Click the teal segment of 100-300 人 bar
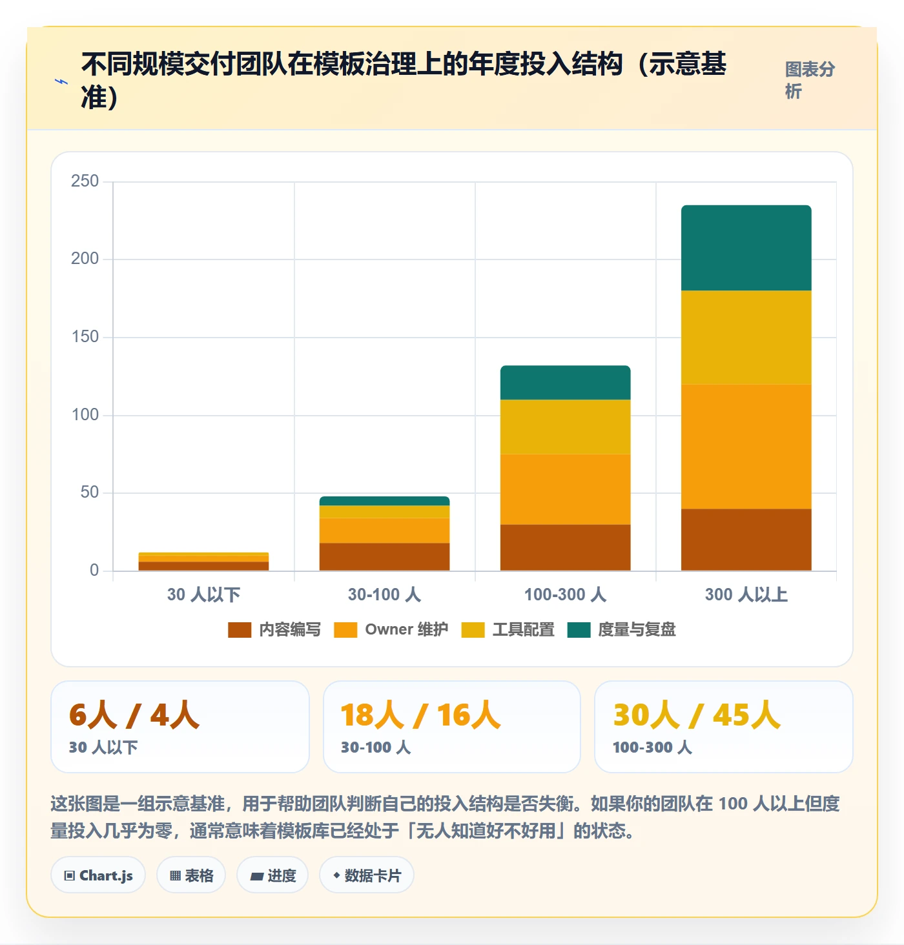This screenshot has width=904, height=945. pos(566,383)
